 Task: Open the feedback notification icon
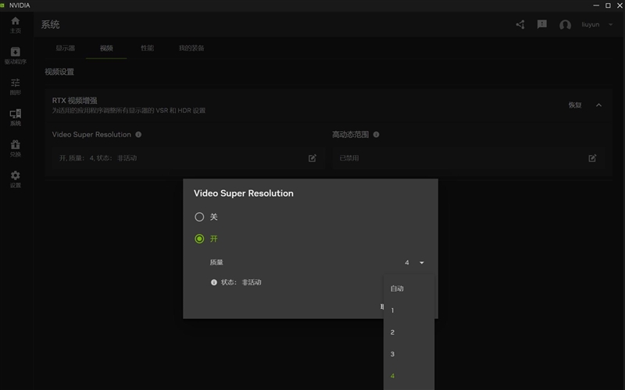(542, 25)
